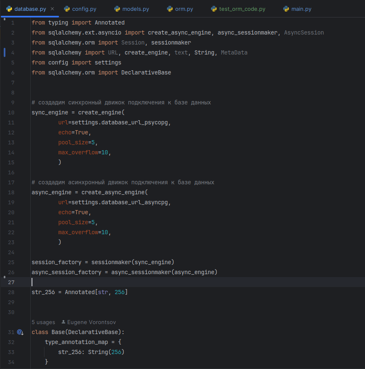Click line number 27 in the gutter
This screenshot has width=365, height=369.
click(x=11, y=282)
